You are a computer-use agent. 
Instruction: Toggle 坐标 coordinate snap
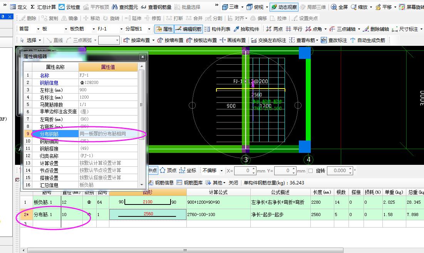coord(188,170)
